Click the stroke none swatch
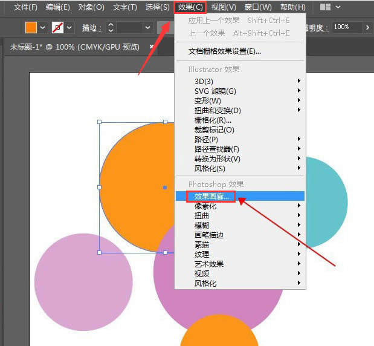Screen dimensions: 374x346 point(58,27)
